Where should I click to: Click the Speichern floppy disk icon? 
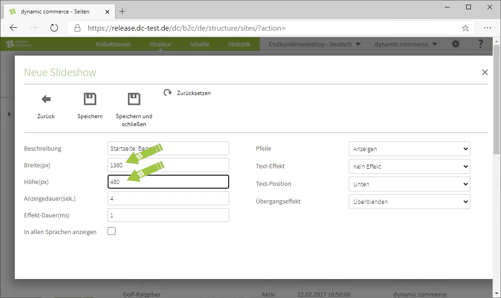90,99
